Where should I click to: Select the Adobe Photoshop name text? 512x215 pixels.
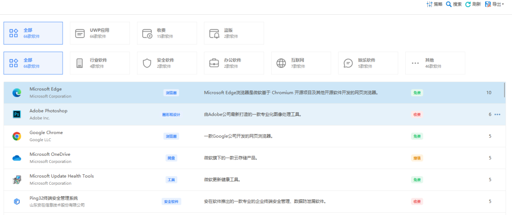point(48,111)
